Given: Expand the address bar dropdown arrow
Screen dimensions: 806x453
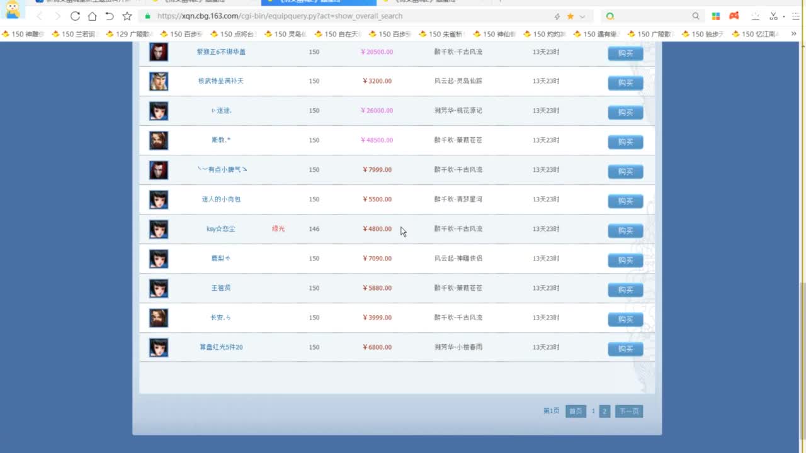Looking at the screenshot, I should click(582, 16).
